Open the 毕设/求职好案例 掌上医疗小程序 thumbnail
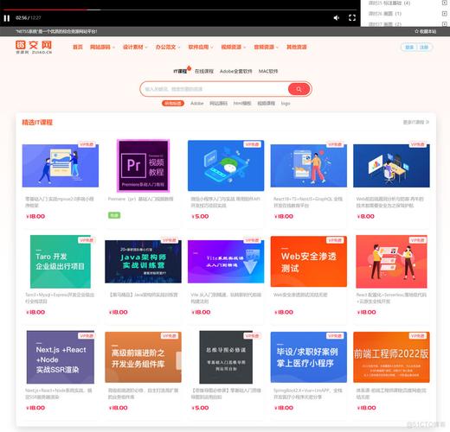Image resolution: width=450 pixels, height=432 pixels. coord(309,357)
